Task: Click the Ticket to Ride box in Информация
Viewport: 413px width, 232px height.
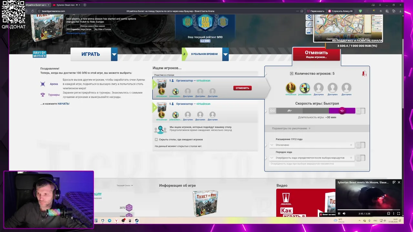Action: pos(205,203)
